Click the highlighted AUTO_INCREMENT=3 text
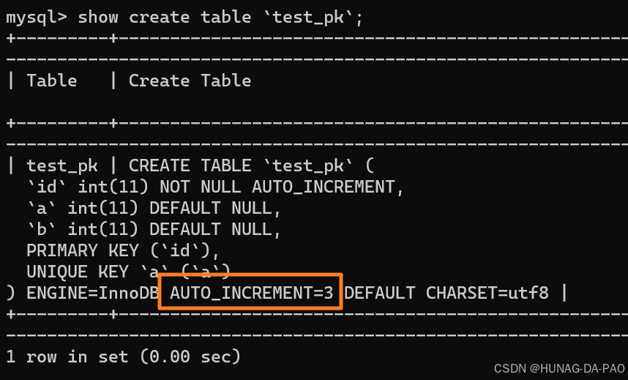 pos(252,293)
